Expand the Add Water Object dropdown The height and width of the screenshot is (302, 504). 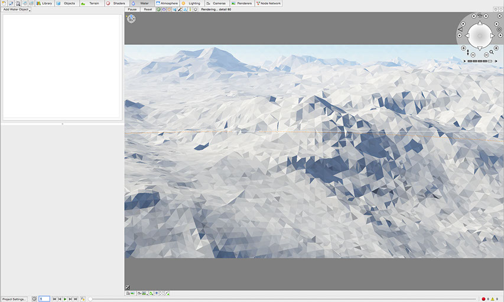[x=17, y=9]
